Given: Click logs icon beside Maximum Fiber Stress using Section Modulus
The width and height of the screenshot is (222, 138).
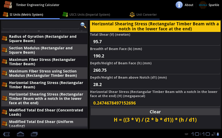Looking at the screenshot, I should click(4, 73).
